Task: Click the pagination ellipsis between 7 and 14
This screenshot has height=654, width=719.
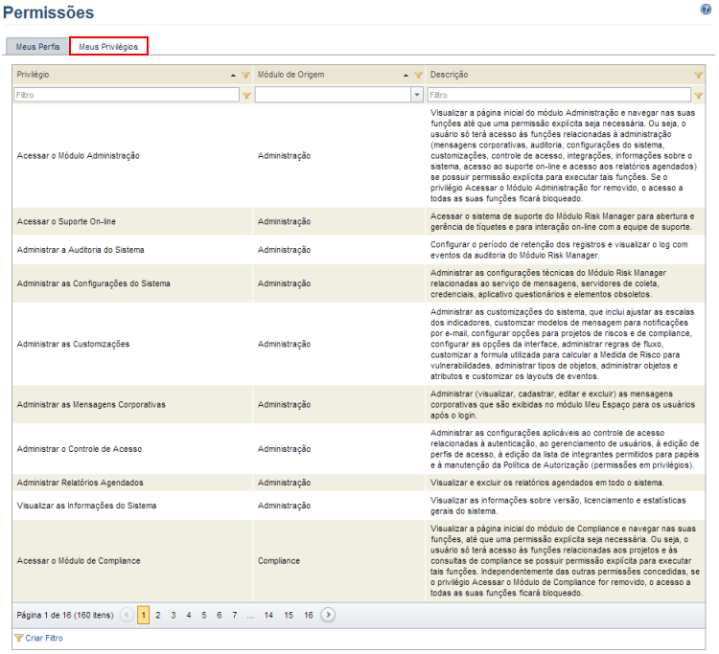Action: (250, 616)
